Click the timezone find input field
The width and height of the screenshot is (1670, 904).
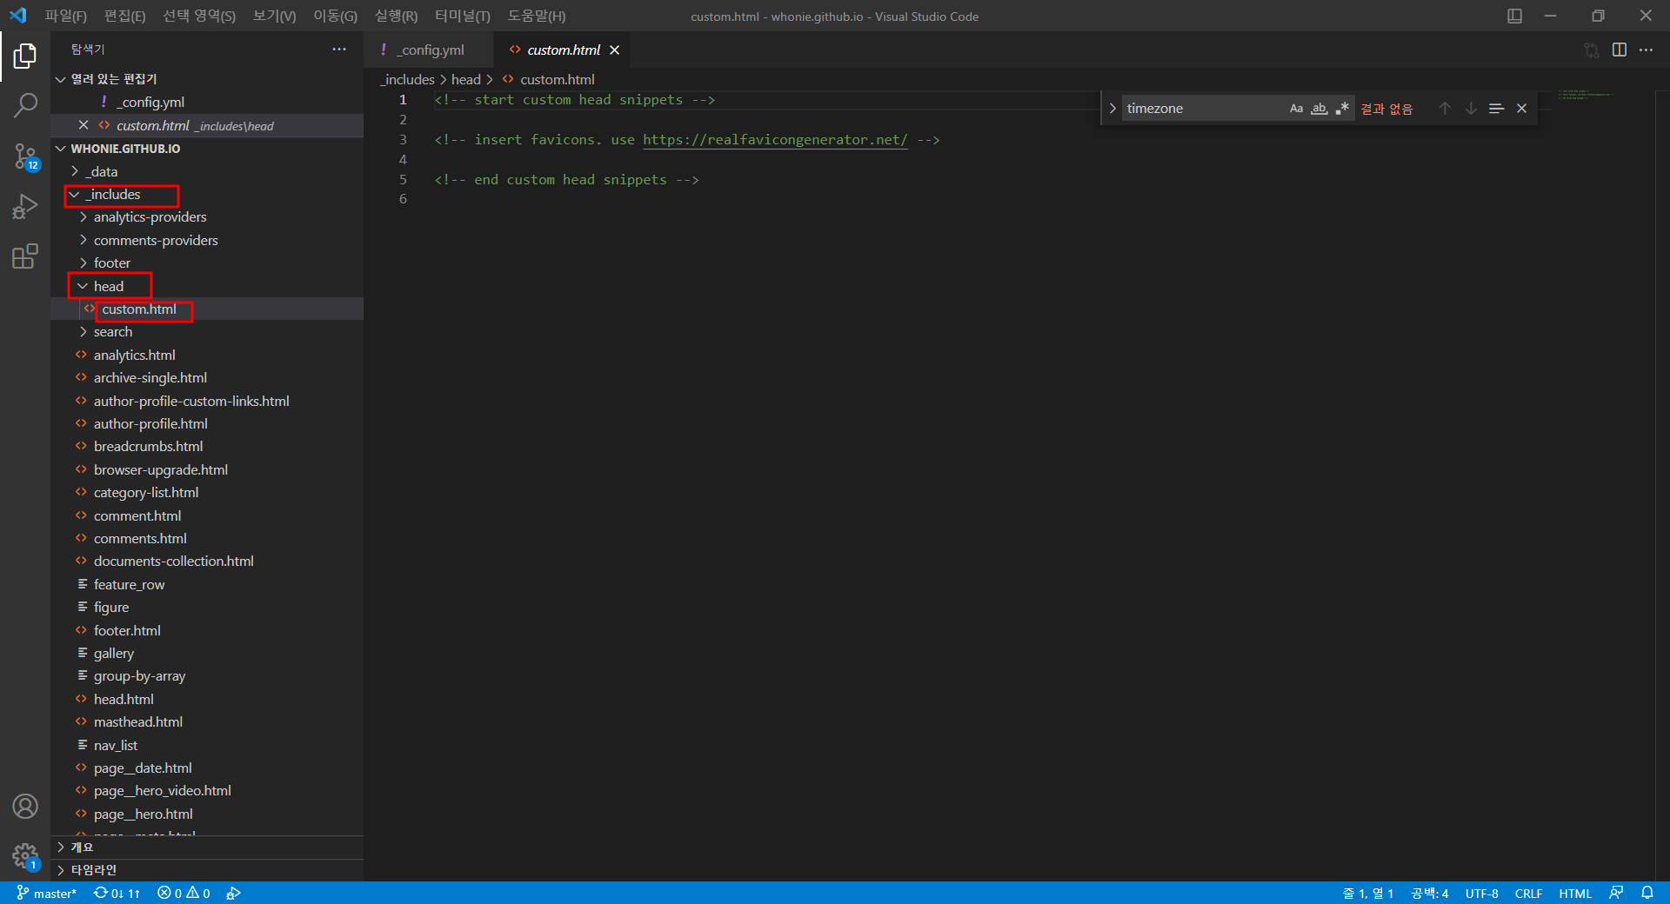tap(1203, 109)
